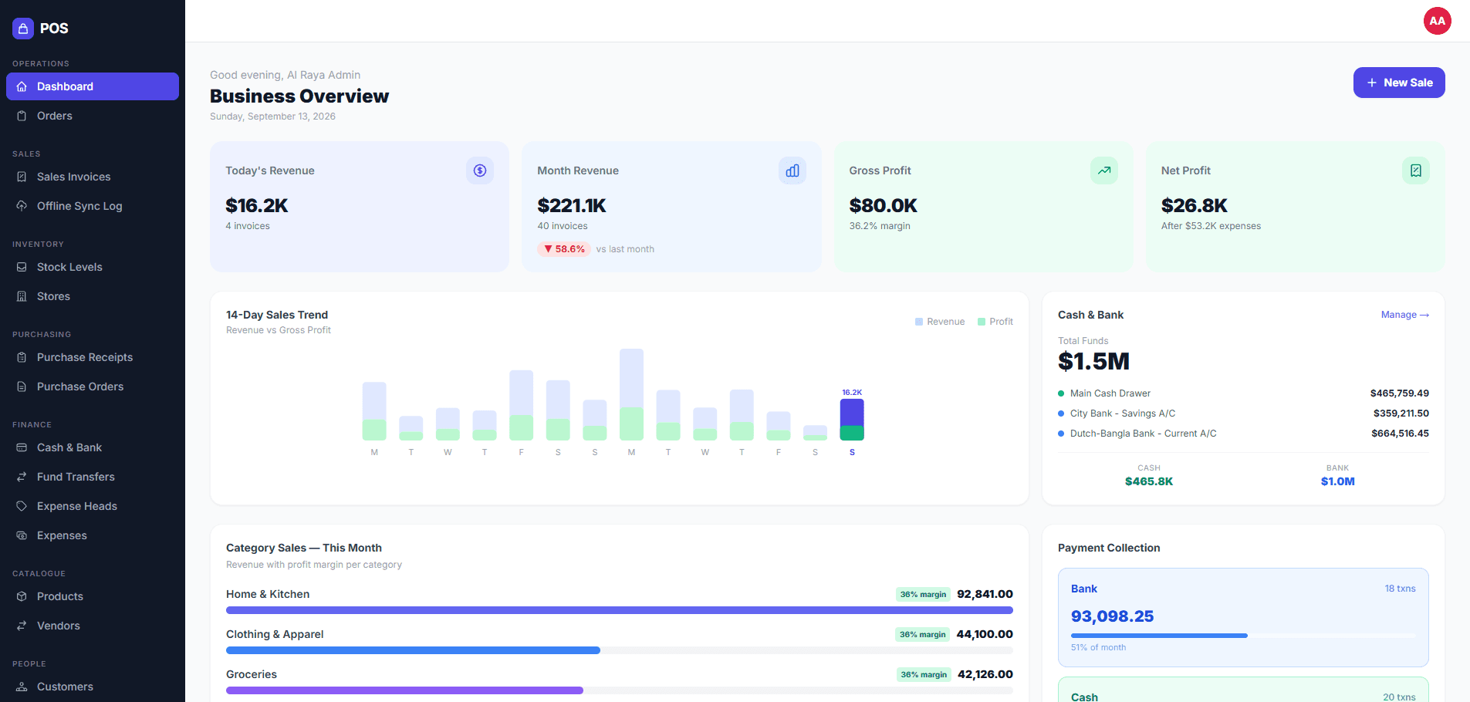Viewport: 1470px width, 702px height.
Task: Click the Vendors icon in sidebar
Action: tap(22, 626)
